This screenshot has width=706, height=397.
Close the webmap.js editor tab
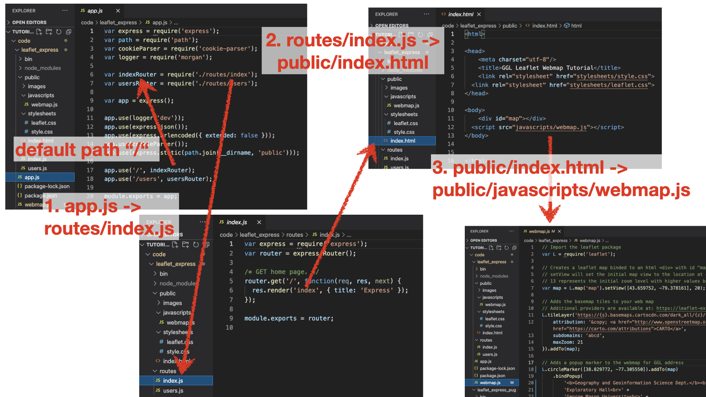click(559, 231)
